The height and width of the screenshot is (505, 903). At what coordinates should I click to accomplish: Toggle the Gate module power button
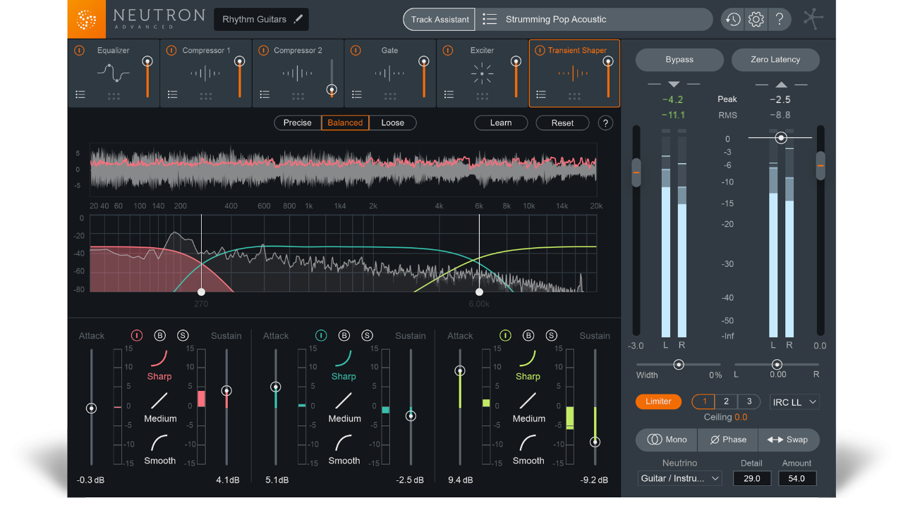point(356,50)
